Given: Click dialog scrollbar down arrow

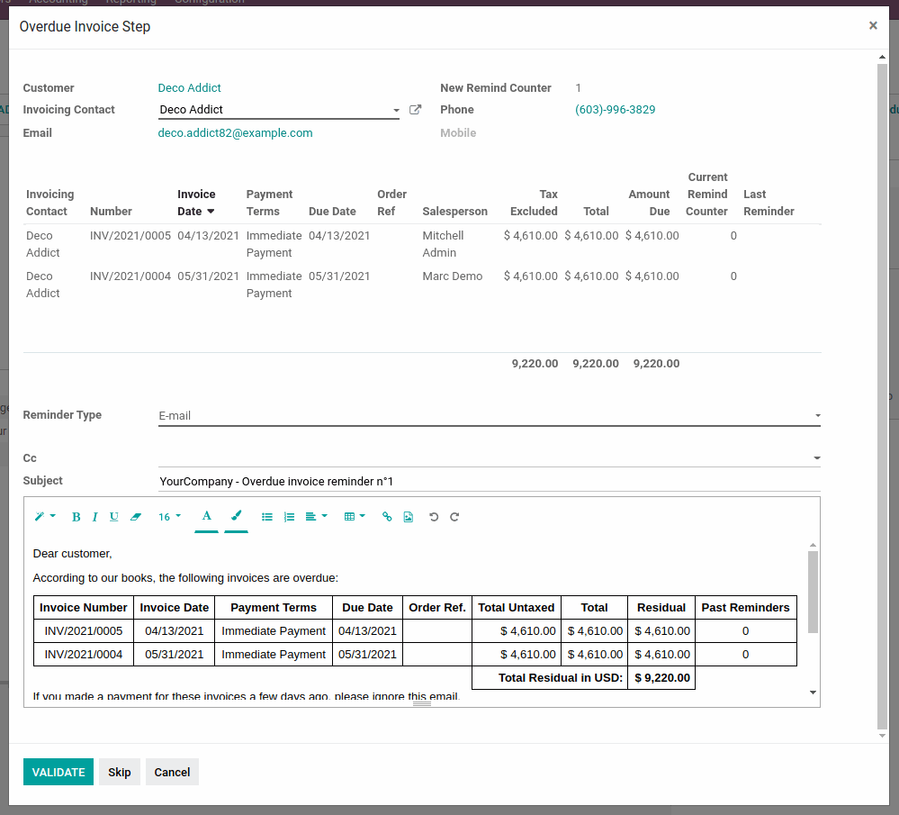Looking at the screenshot, I should 882,736.
